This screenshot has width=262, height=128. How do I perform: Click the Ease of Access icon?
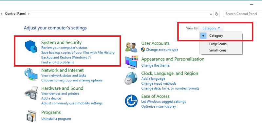tap(131, 101)
